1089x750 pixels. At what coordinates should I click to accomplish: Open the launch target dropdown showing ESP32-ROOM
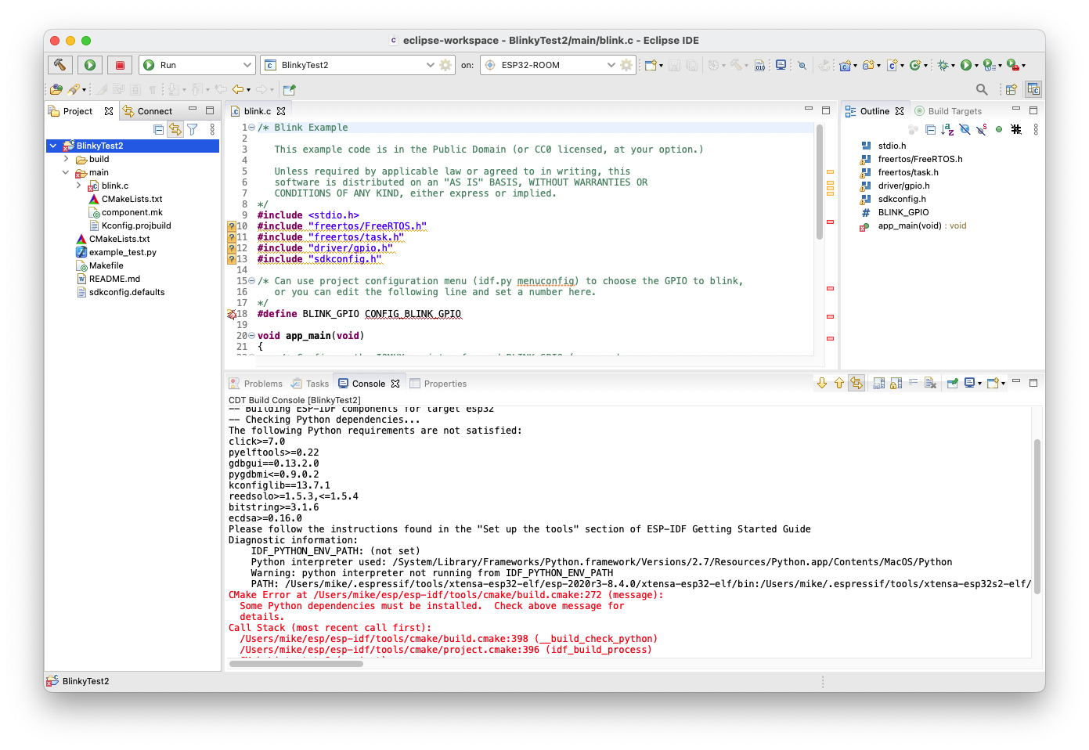tap(549, 65)
